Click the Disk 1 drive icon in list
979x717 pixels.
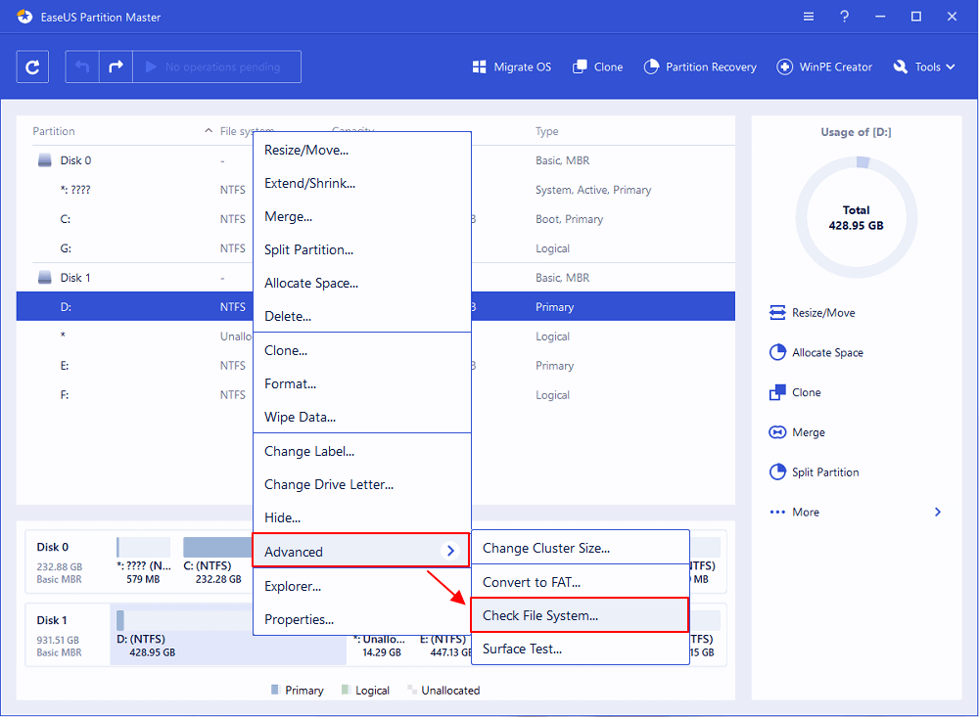[45, 277]
